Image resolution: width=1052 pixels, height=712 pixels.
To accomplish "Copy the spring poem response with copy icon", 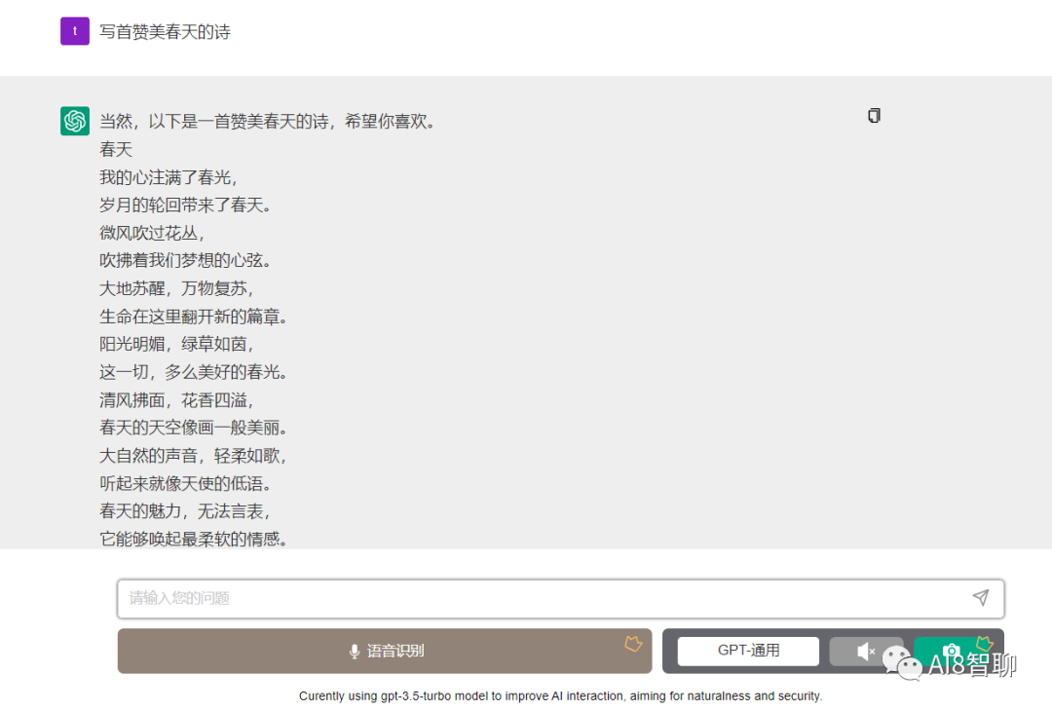I will coord(874,116).
